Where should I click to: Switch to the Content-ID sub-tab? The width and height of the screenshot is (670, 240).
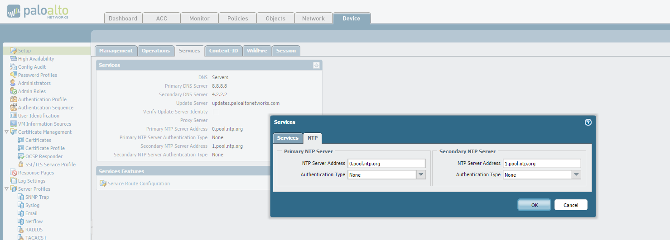223,51
